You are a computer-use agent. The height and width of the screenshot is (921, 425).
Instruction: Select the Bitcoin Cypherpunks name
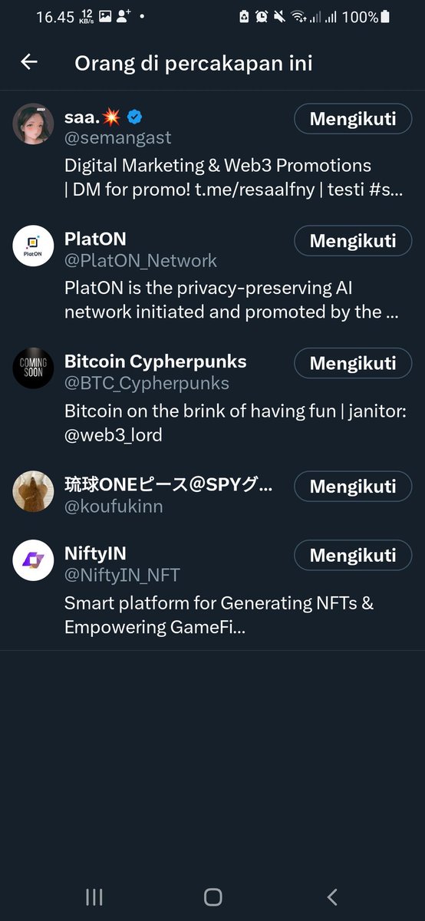(156, 361)
